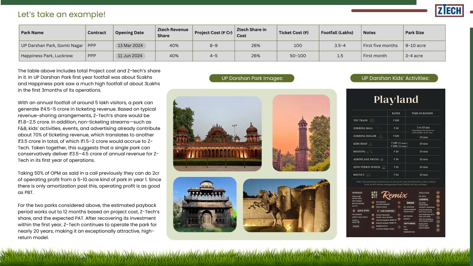
Task: Open the red palace photo at dusk
Action: (x=217, y=133)
